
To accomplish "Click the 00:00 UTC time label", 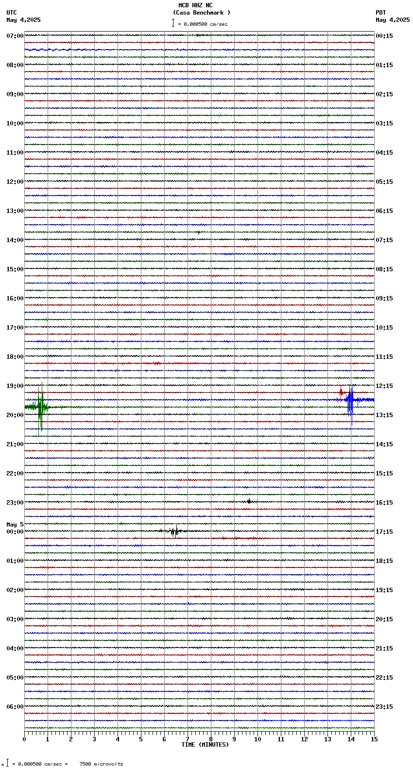I will [x=15, y=532].
